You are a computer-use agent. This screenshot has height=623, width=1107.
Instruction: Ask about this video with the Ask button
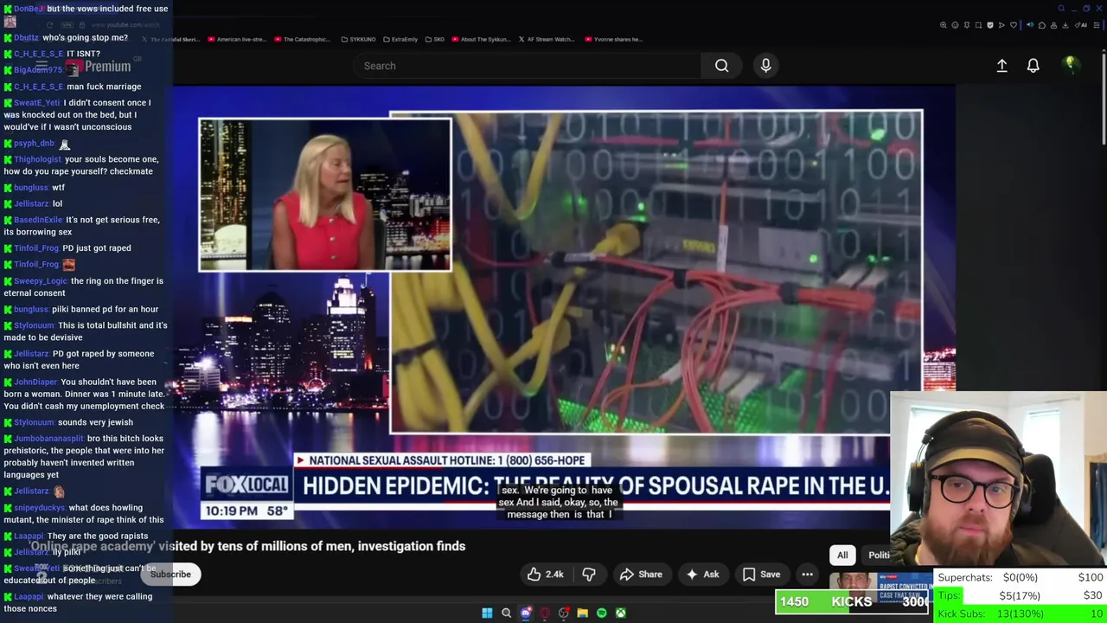702,575
